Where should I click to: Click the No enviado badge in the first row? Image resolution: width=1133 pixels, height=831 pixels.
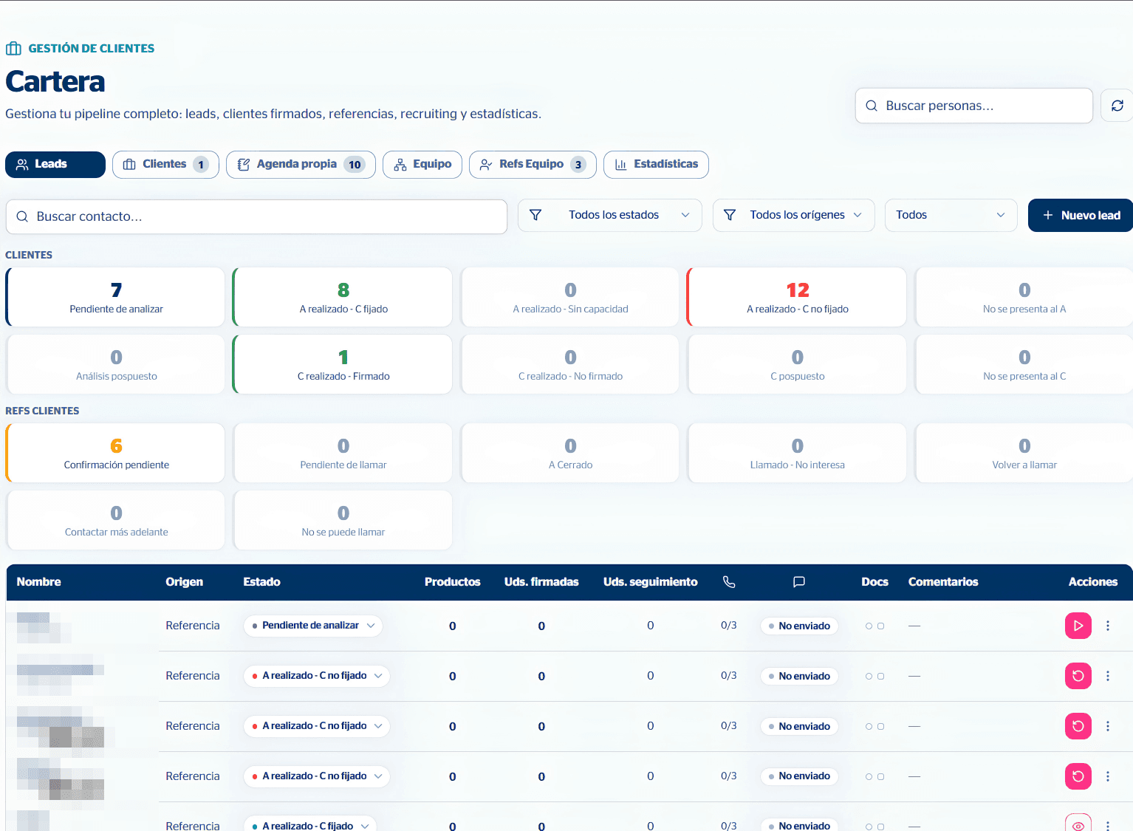799,626
